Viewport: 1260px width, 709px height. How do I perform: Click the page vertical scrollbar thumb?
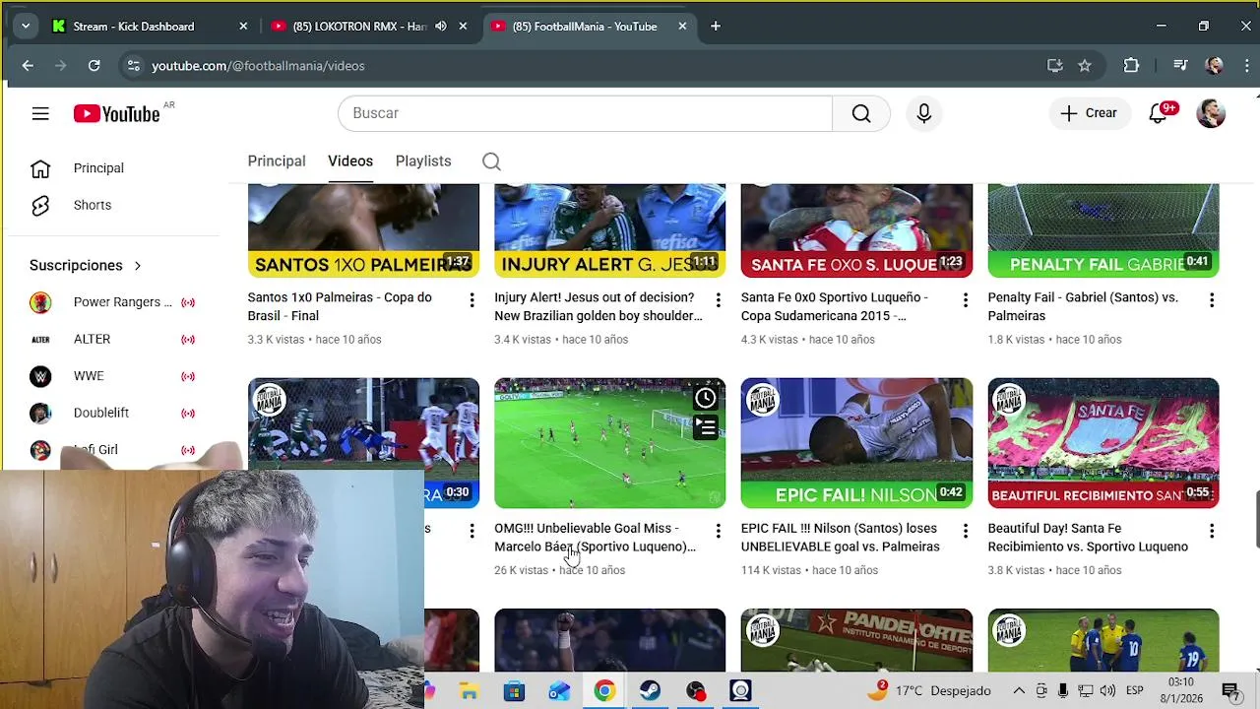[1256, 520]
